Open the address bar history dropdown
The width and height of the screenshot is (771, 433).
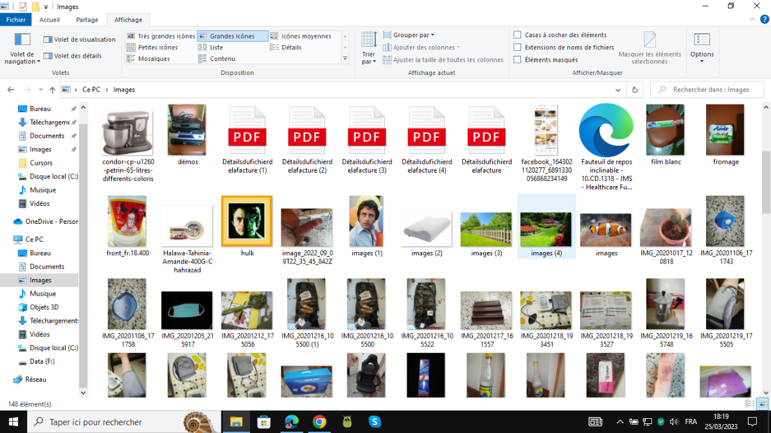[x=620, y=90]
